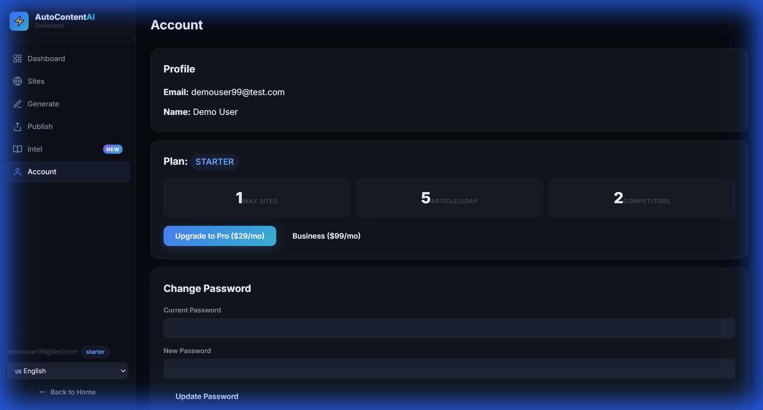Click the Account person icon
This screenshot has width=763, height=410.
click(17, 171)
